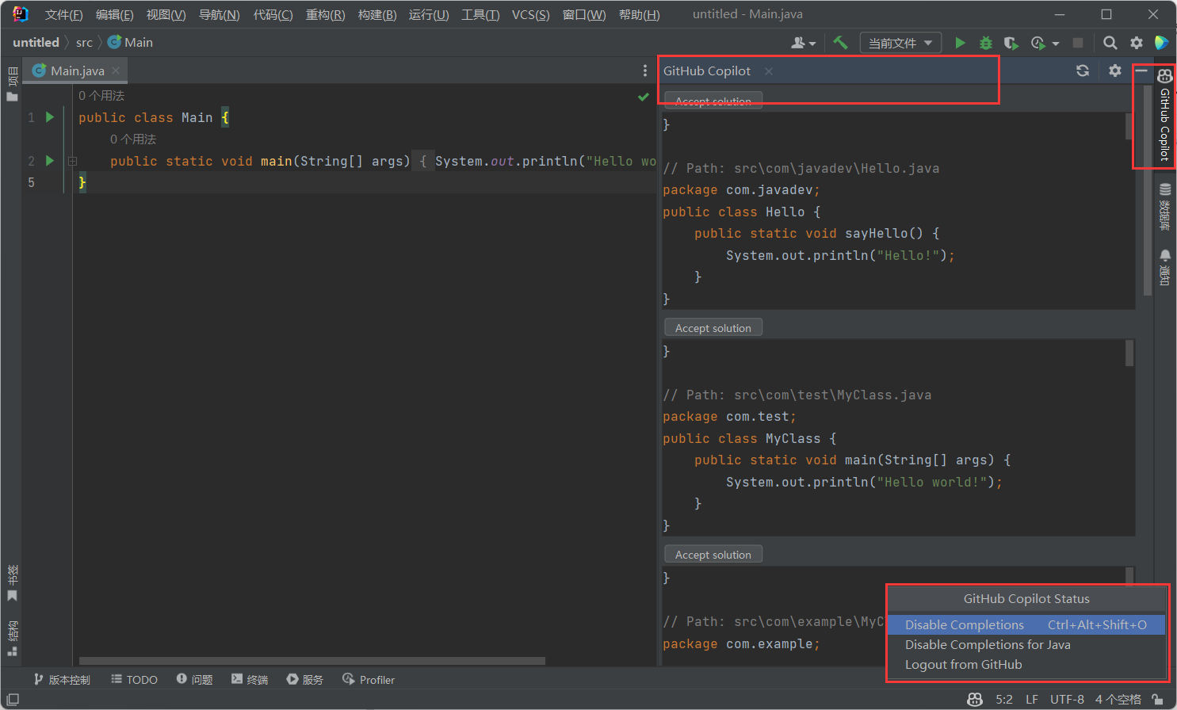Open Copilot panel gear options
The width and height of the screenshot is (1177, 710).
click(x=1115, y=71)
